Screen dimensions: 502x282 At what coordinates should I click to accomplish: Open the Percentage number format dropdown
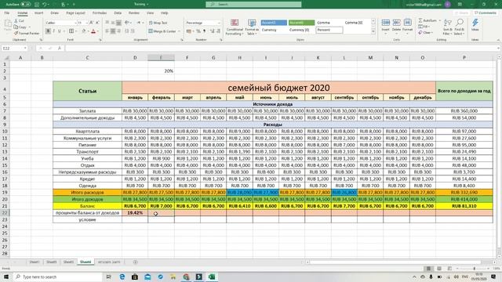[x=219, y=23]
